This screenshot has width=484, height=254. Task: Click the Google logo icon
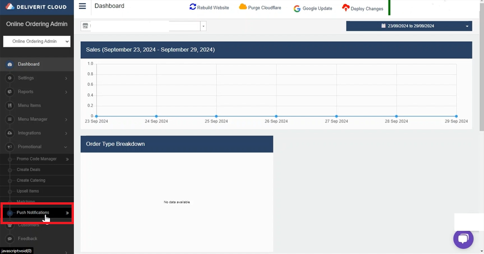pos(297,8)
